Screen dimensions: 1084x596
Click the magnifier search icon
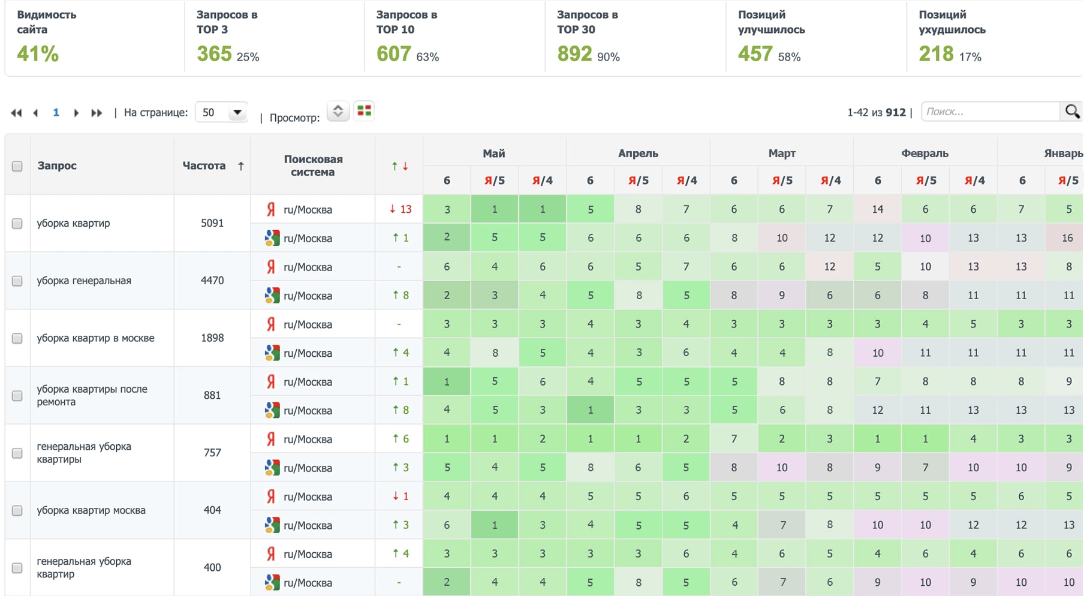[x=1072, y=112]
